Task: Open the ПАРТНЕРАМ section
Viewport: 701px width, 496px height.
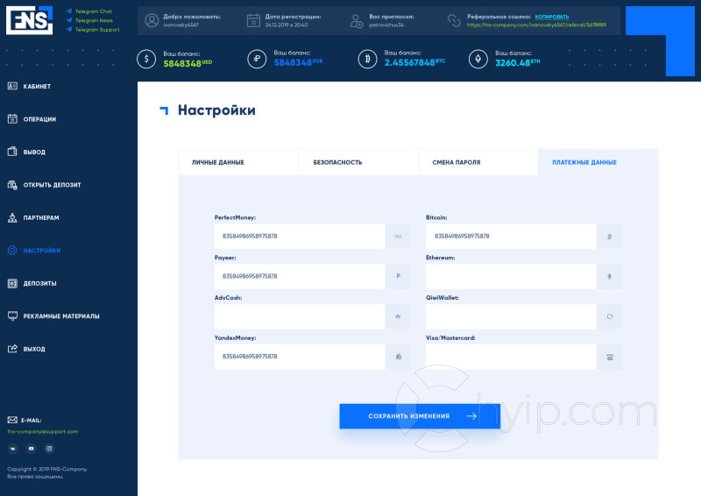Action: point(40,218)
